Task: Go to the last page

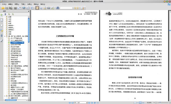Action: click(92, 103)
